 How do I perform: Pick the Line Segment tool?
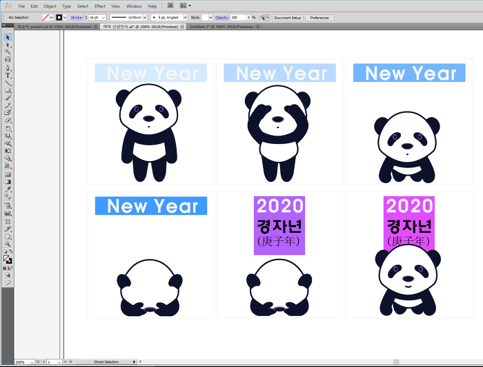pos(8,83)
